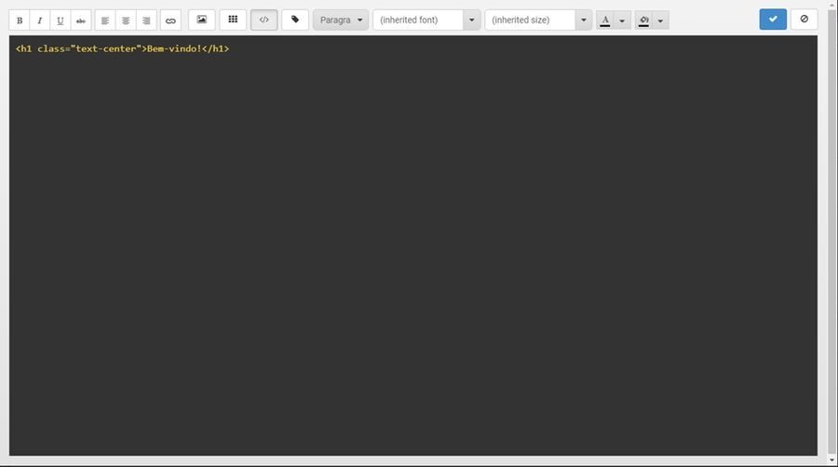Center align the text

126,21
